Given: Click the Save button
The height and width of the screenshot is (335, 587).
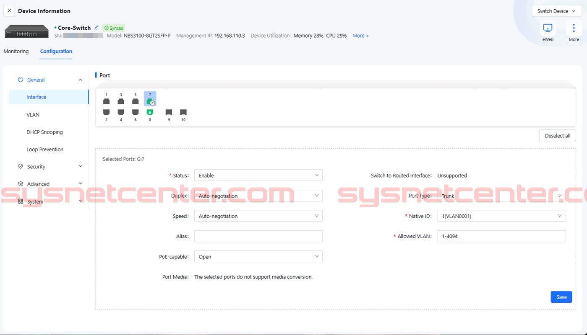Looking at the screenshot, I should 561,297.
